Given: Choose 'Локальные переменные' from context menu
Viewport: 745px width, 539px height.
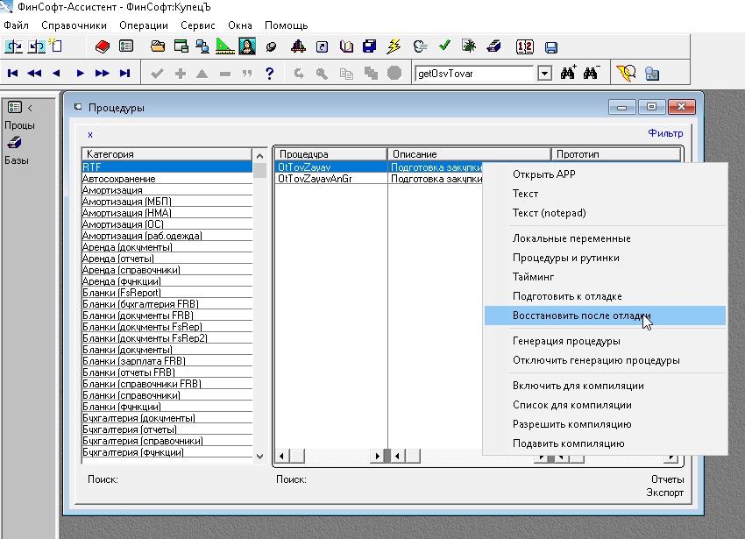Looking at the screenshot, I should (571, 238).
